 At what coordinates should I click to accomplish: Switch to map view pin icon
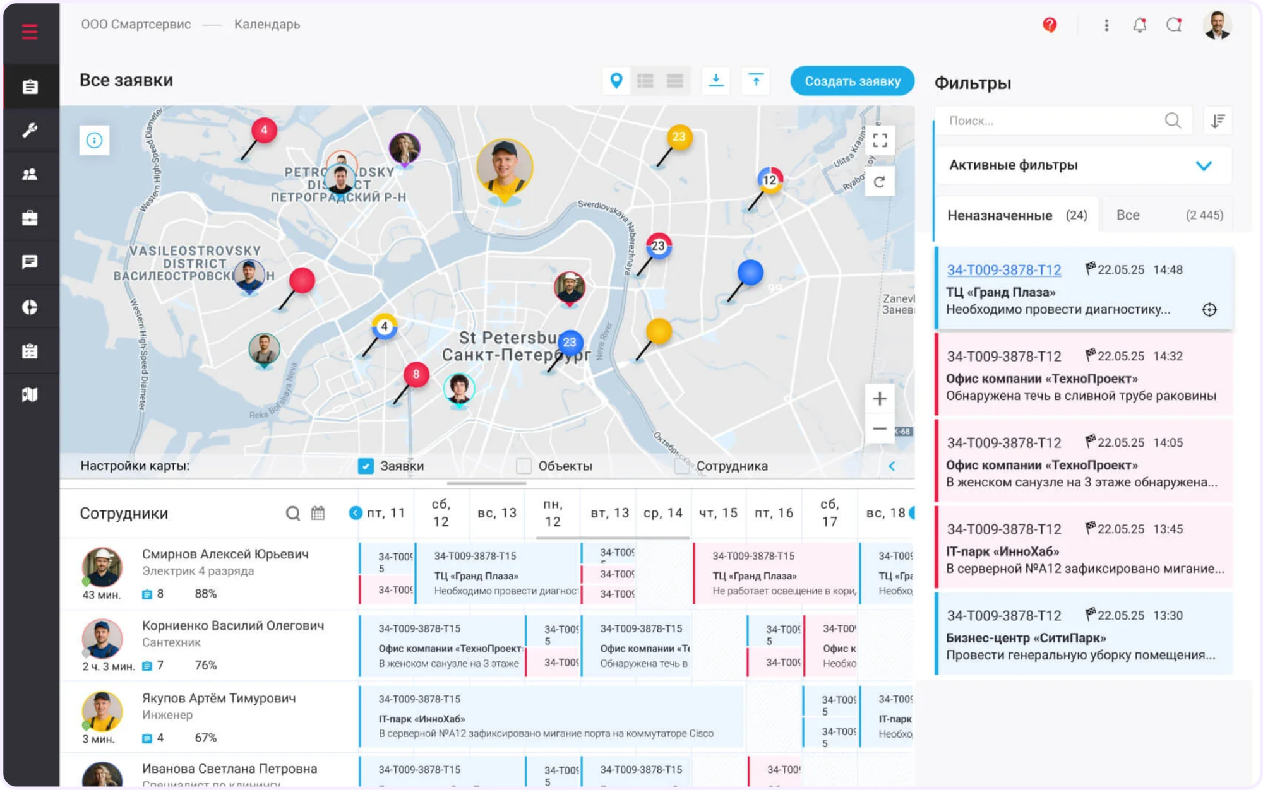pyautogui.click(x=616, y=81)
